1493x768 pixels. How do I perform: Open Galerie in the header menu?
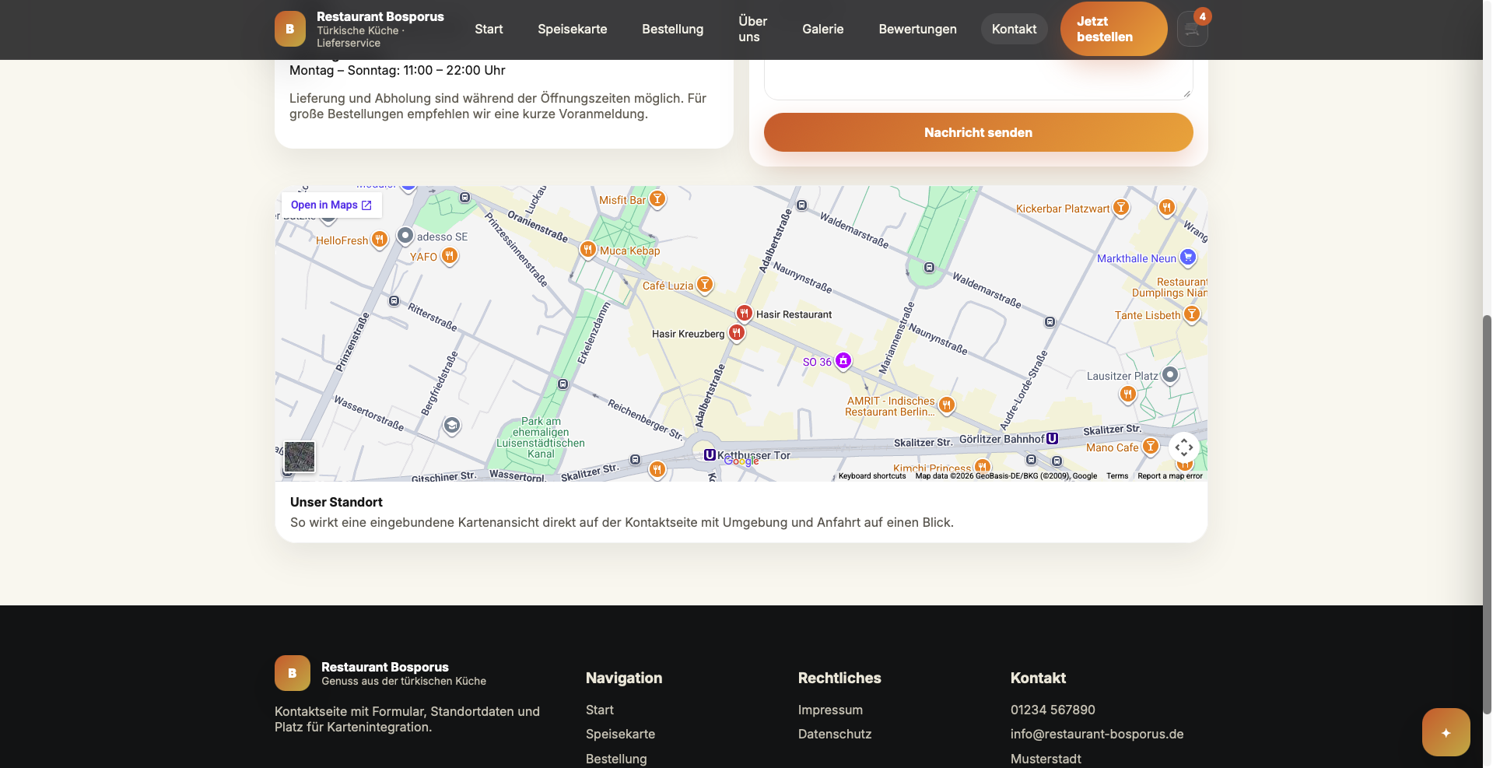(x=823, y=29)
